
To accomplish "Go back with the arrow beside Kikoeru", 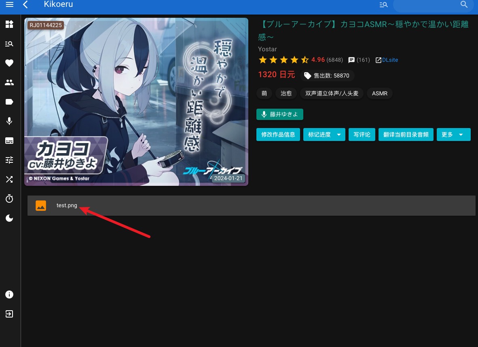I will pyautogui.click(x=25, y=5).
